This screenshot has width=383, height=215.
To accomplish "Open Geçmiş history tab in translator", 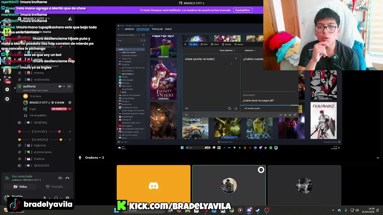I will click(238, 44).
